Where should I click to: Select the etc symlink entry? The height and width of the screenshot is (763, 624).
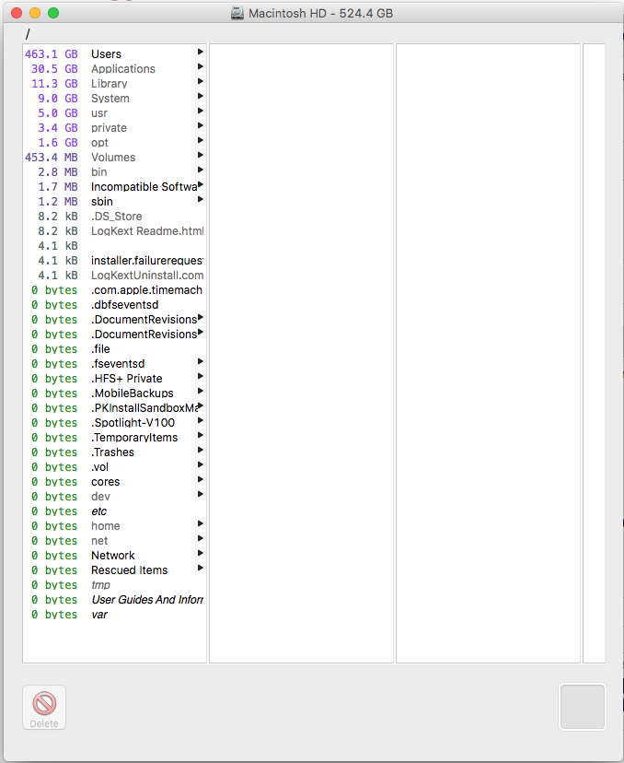99,511
